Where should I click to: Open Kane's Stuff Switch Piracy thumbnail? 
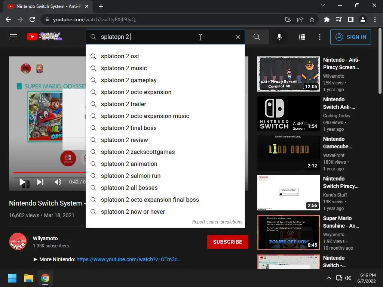[288, 193]
